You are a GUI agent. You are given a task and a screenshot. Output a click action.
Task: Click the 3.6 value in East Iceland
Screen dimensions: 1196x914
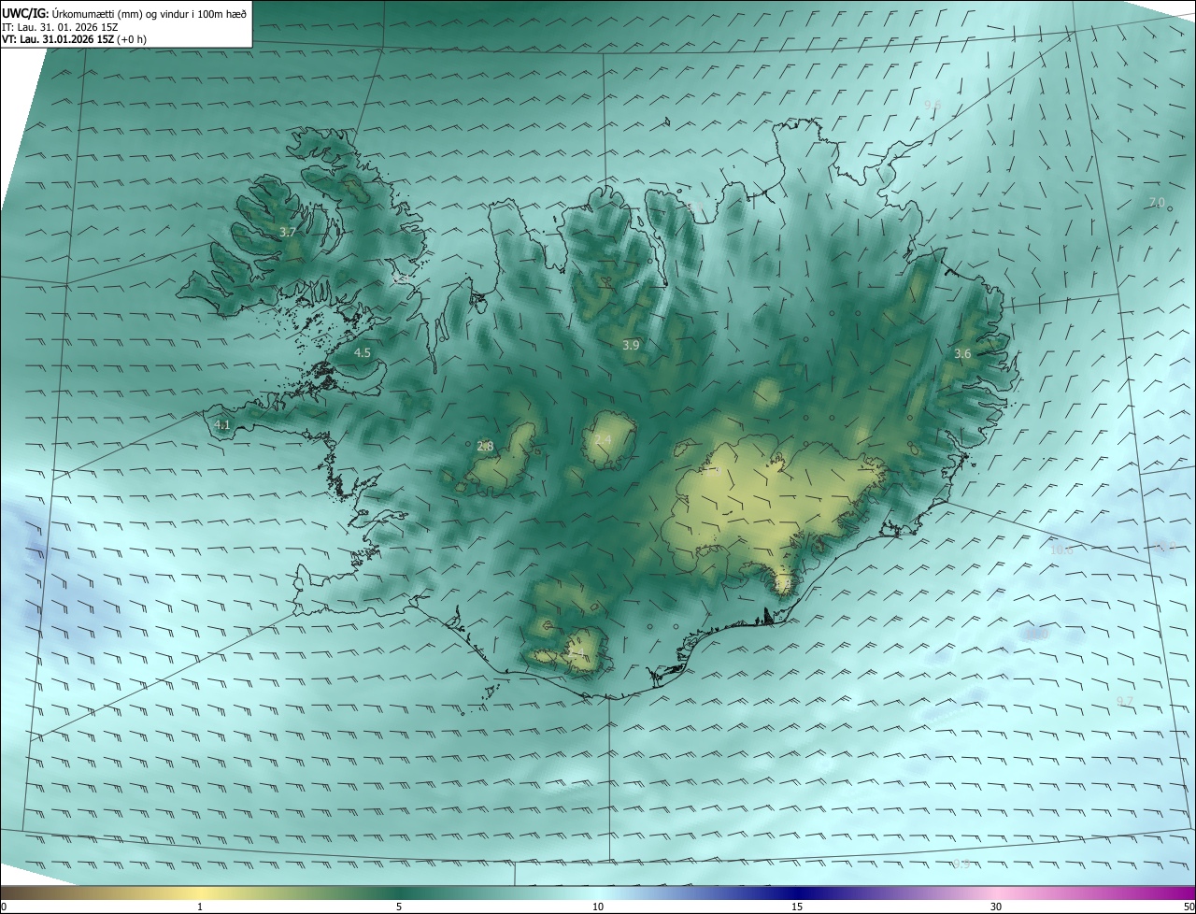[x=962, y=353]
